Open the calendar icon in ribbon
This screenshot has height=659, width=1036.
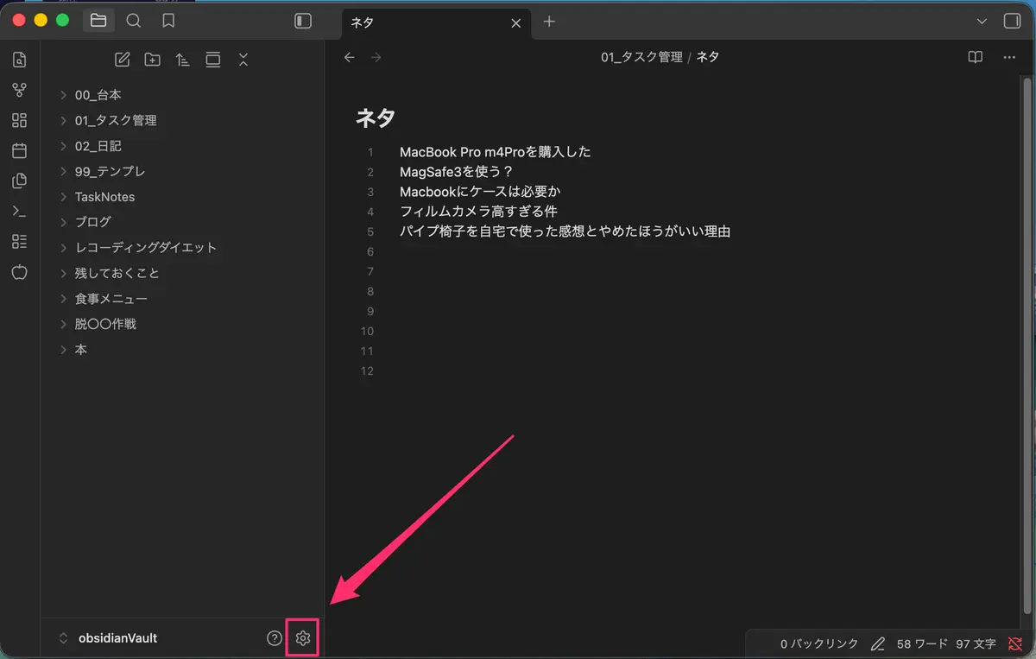click(x=19, y=150)
